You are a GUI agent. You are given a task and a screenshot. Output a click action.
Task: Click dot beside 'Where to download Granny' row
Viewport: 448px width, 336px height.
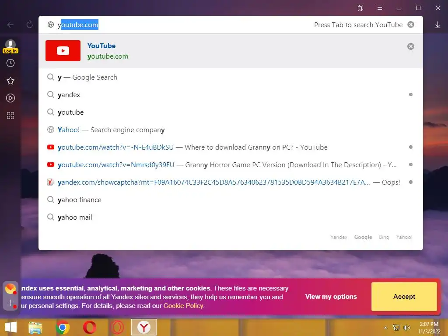(411, 147)
